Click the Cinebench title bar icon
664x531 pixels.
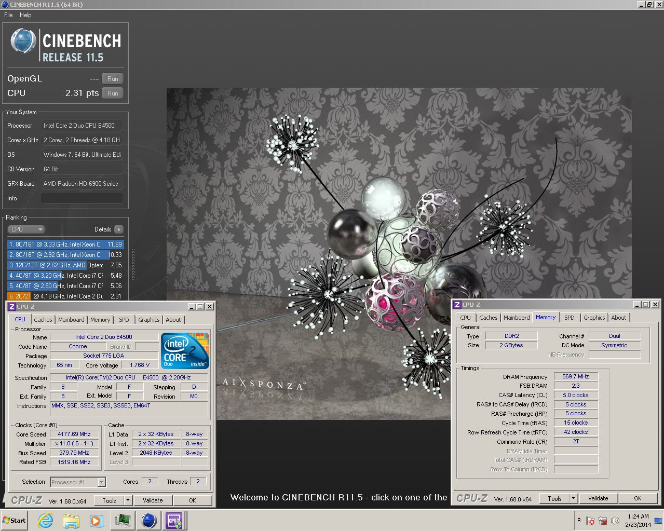[x=5, y=4]
